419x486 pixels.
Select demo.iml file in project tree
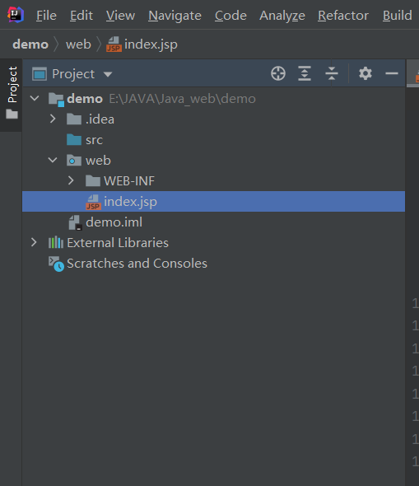click(x=114, y=222)
